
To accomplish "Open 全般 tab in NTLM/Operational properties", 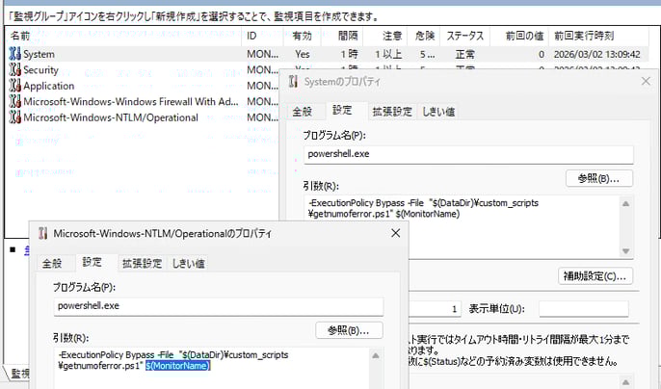I will click(52, 264).
